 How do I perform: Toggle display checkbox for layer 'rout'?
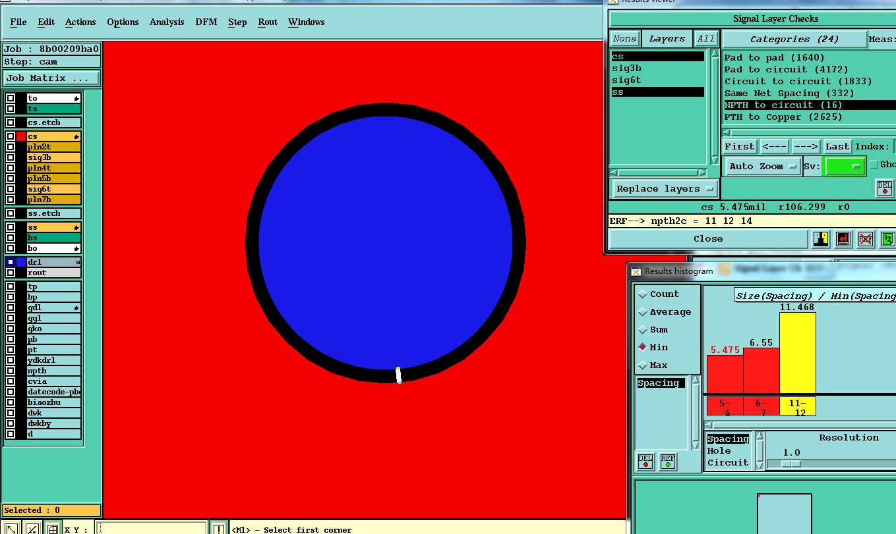point(11,273)
